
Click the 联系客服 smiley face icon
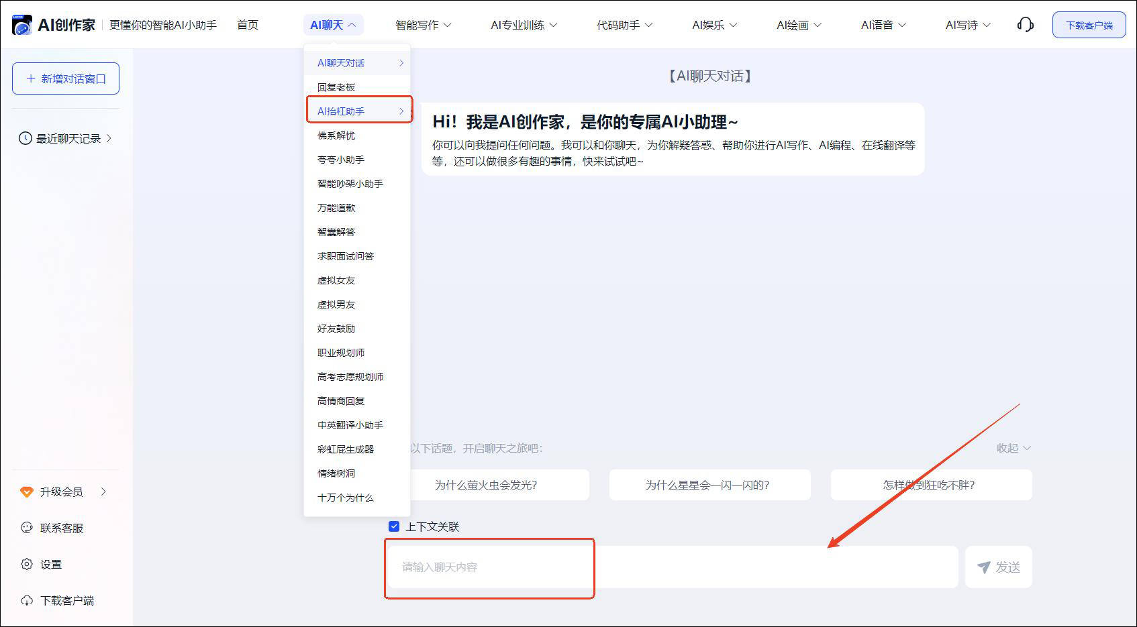[x=27, y=528]
